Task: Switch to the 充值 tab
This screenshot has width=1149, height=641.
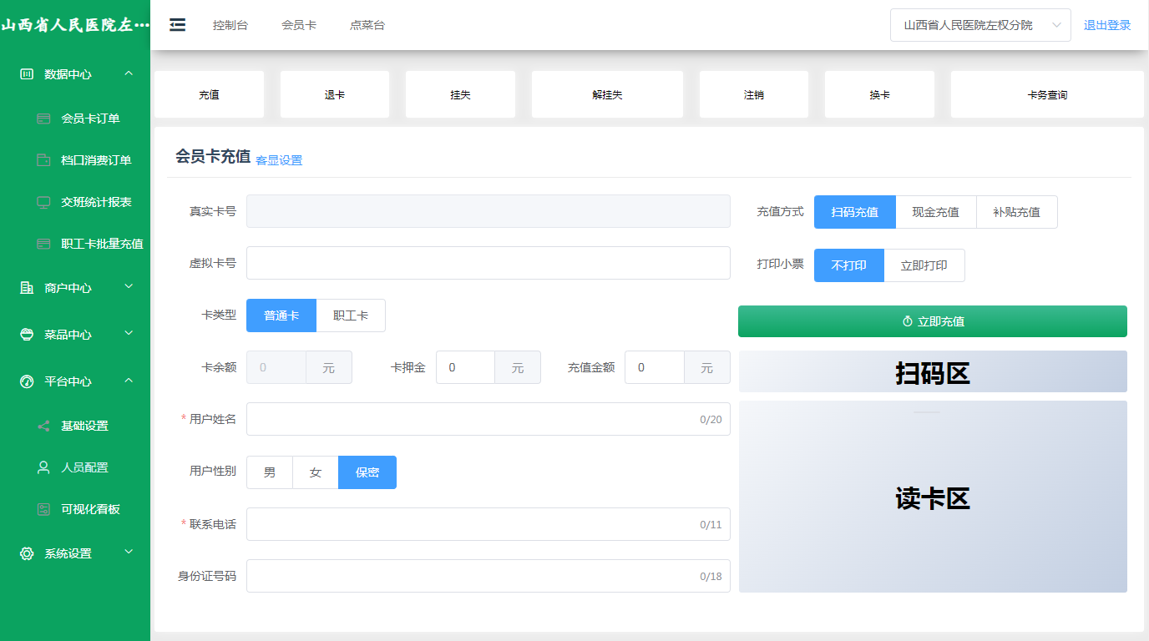Action: tap(210, 94)
